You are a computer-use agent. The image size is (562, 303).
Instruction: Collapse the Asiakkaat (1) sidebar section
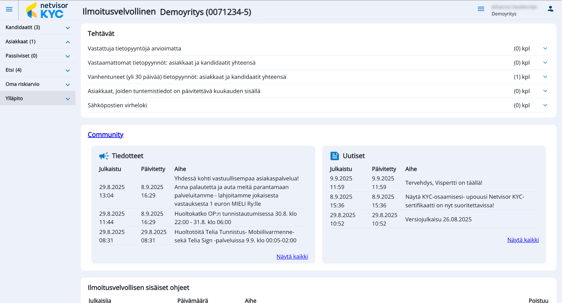point(68,42)
